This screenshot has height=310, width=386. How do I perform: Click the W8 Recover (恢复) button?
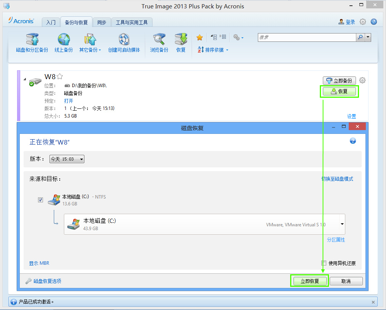point(339,91)
